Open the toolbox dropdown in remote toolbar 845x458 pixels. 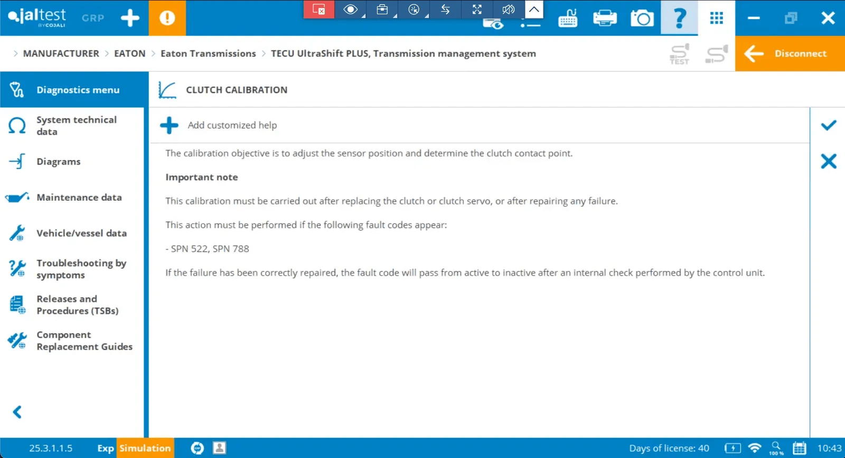[x=382, y=10]
